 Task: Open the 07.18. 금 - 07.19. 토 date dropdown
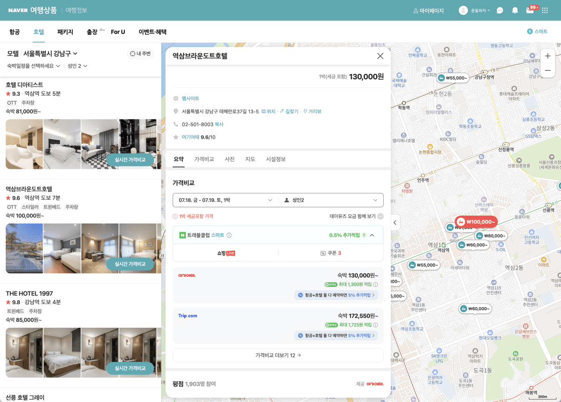click(225, 200)
